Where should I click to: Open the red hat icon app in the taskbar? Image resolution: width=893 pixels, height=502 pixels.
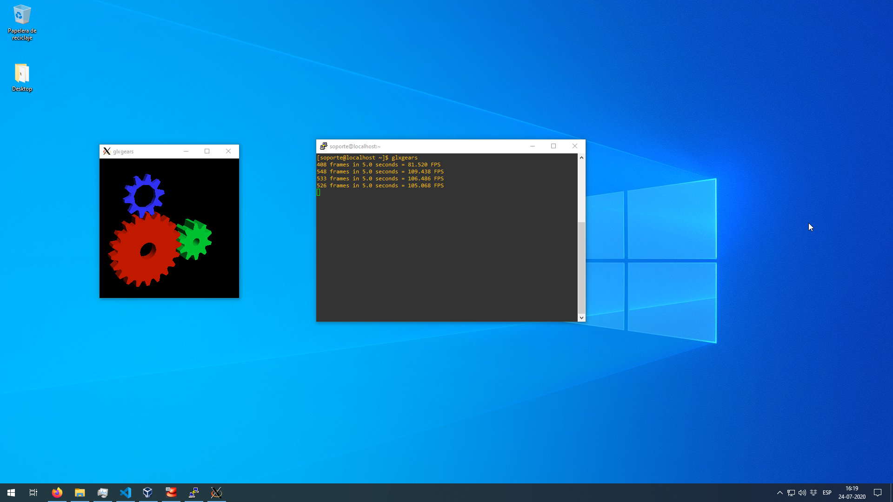[x=171, y=493]
